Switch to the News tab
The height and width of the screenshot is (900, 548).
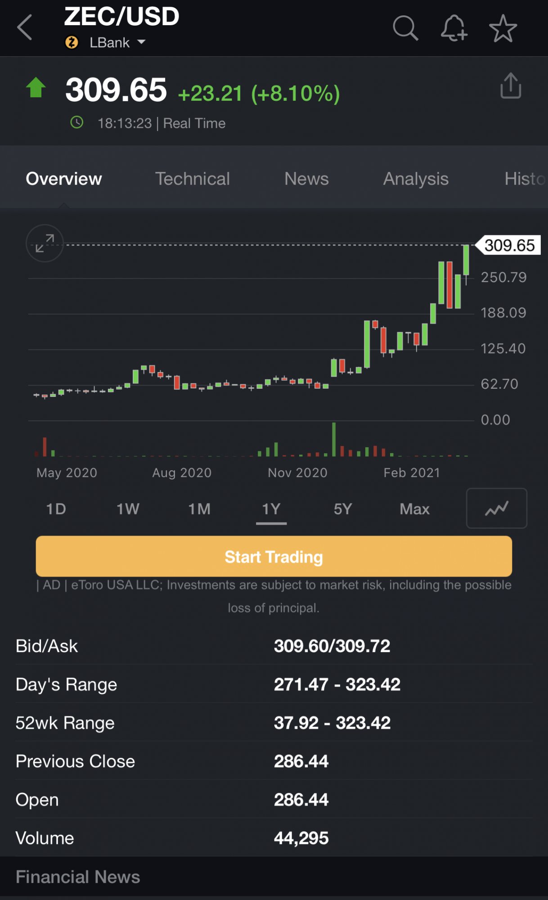click(306, 179)
